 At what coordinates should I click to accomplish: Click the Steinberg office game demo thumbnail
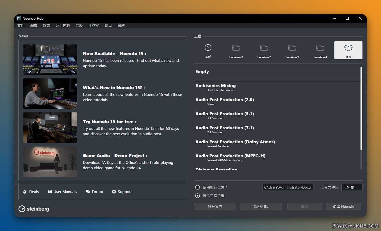[x=50, y=162]
